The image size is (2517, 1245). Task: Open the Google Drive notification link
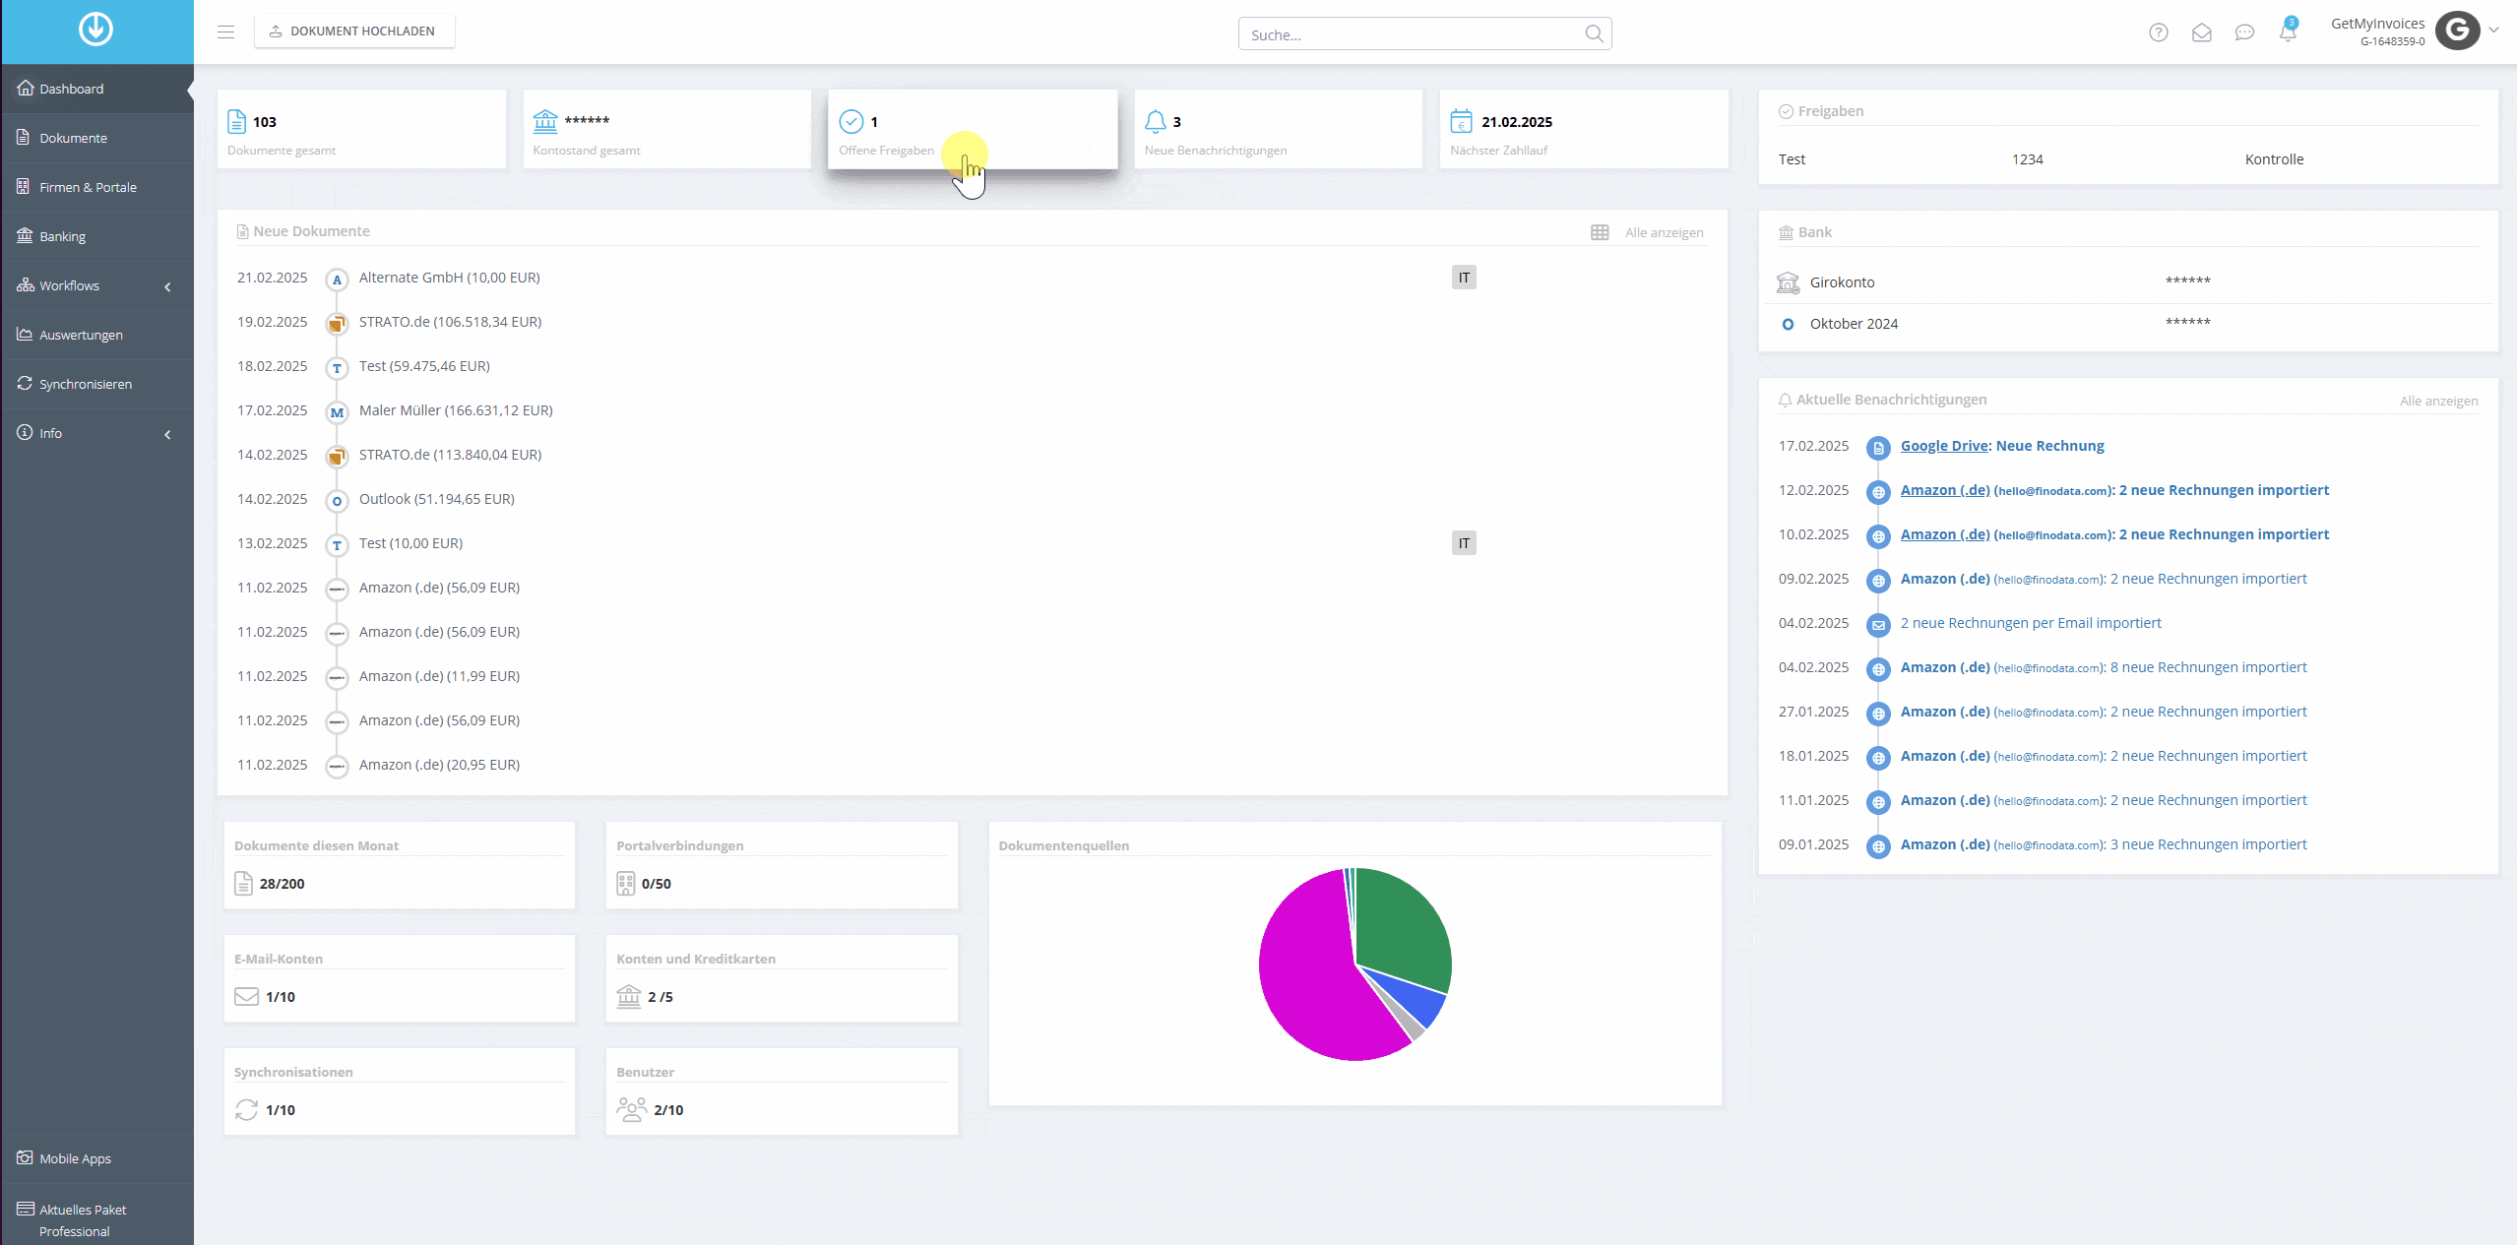(1944, 446)
